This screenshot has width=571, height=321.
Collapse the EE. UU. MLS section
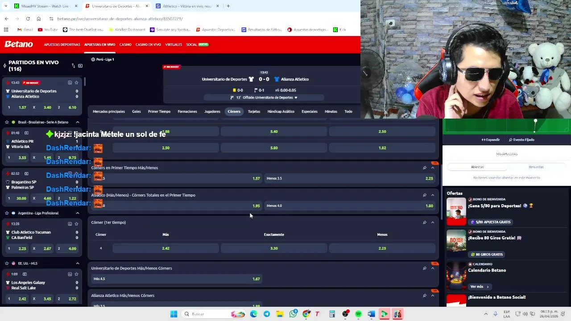click(x=77, y=263)
